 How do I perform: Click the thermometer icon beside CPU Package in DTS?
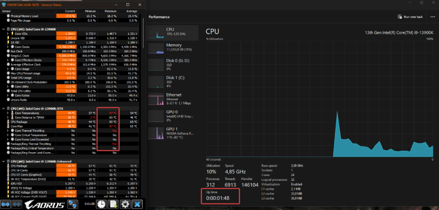9,122
